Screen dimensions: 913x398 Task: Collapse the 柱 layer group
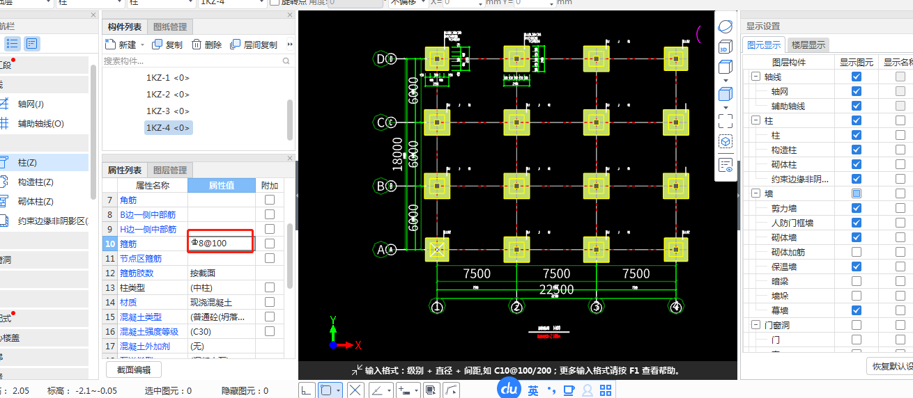click(x=755, y=120)
